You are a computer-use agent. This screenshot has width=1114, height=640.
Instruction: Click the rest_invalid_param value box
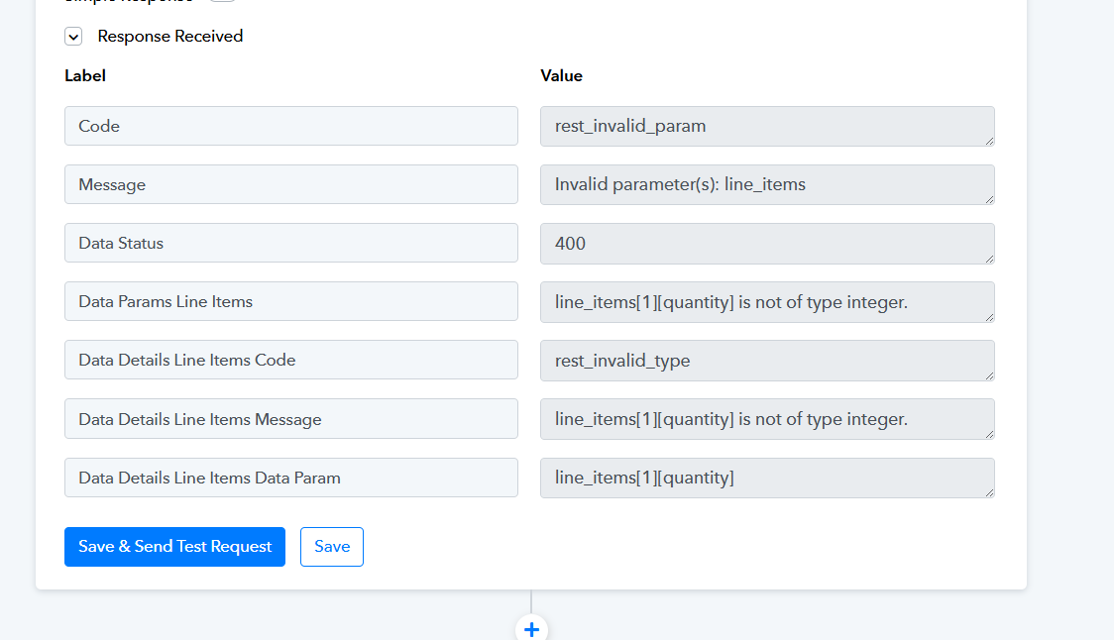pos(767,127)
